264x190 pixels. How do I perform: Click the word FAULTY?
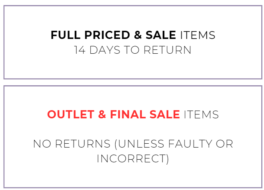coord(190,144)
